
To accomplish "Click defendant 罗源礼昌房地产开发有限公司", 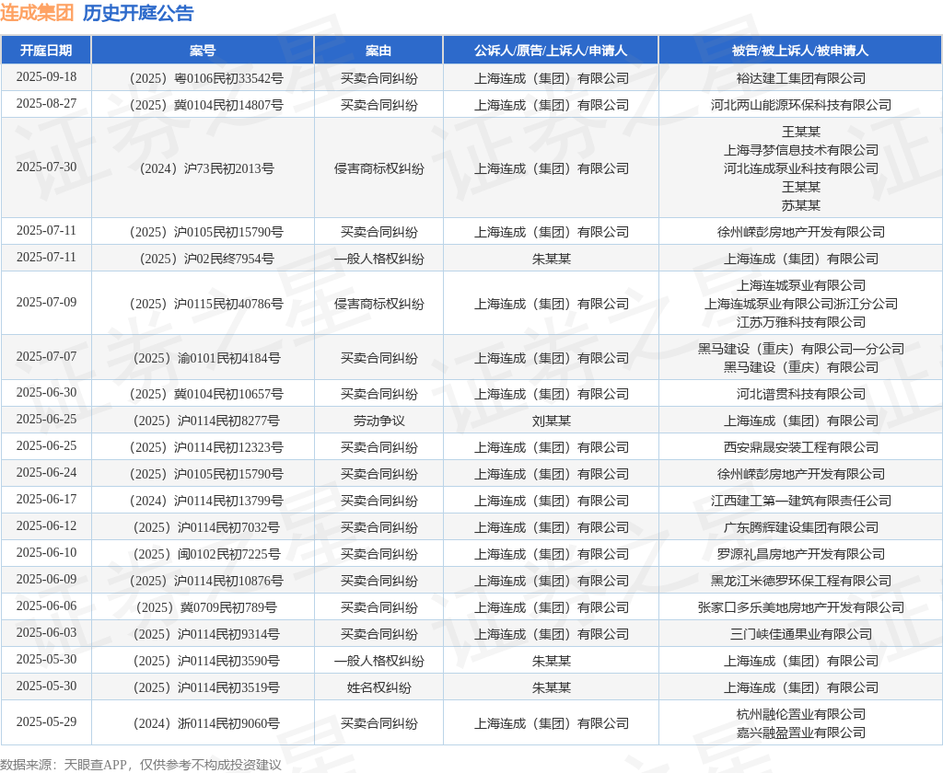I will (x=801, y=554).
